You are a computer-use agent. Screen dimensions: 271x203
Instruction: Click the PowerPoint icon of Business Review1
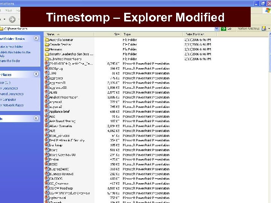pyautogui.click(x=47, y=174)
